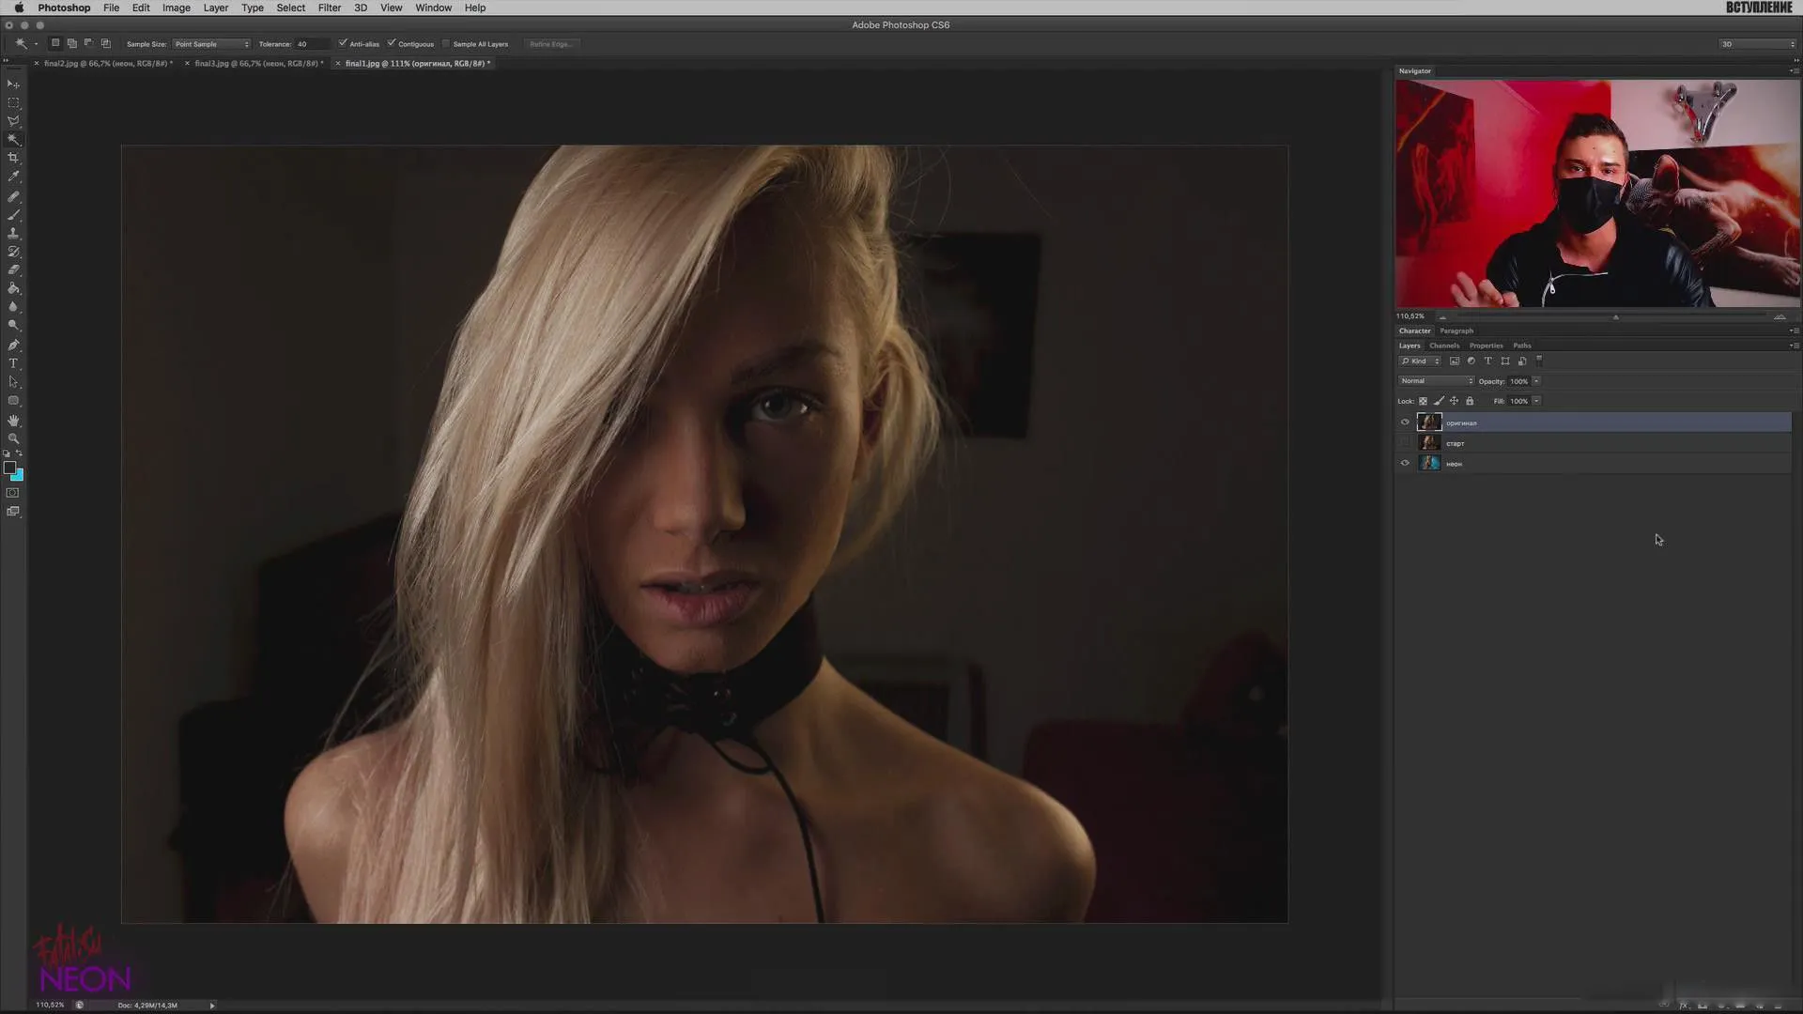Open the Kind layer filter dropdown
The width and height of the screenshot is (1803, 1014).
click(1420, 361)
